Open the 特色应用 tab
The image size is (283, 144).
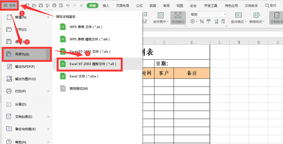(231, 6)
